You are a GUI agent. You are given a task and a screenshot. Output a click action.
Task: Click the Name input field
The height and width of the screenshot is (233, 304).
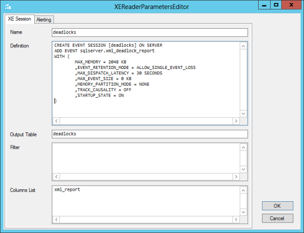coord(149,32)
